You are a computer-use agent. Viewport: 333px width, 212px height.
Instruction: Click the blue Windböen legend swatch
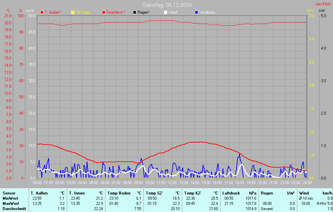point(196,12)
